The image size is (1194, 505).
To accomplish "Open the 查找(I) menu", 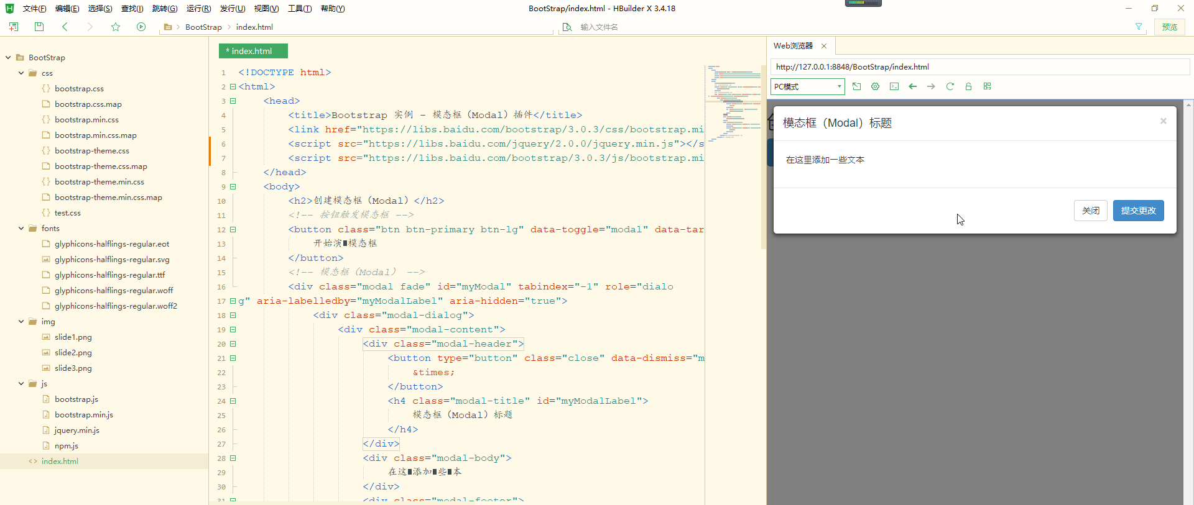I will coord(132,9).
